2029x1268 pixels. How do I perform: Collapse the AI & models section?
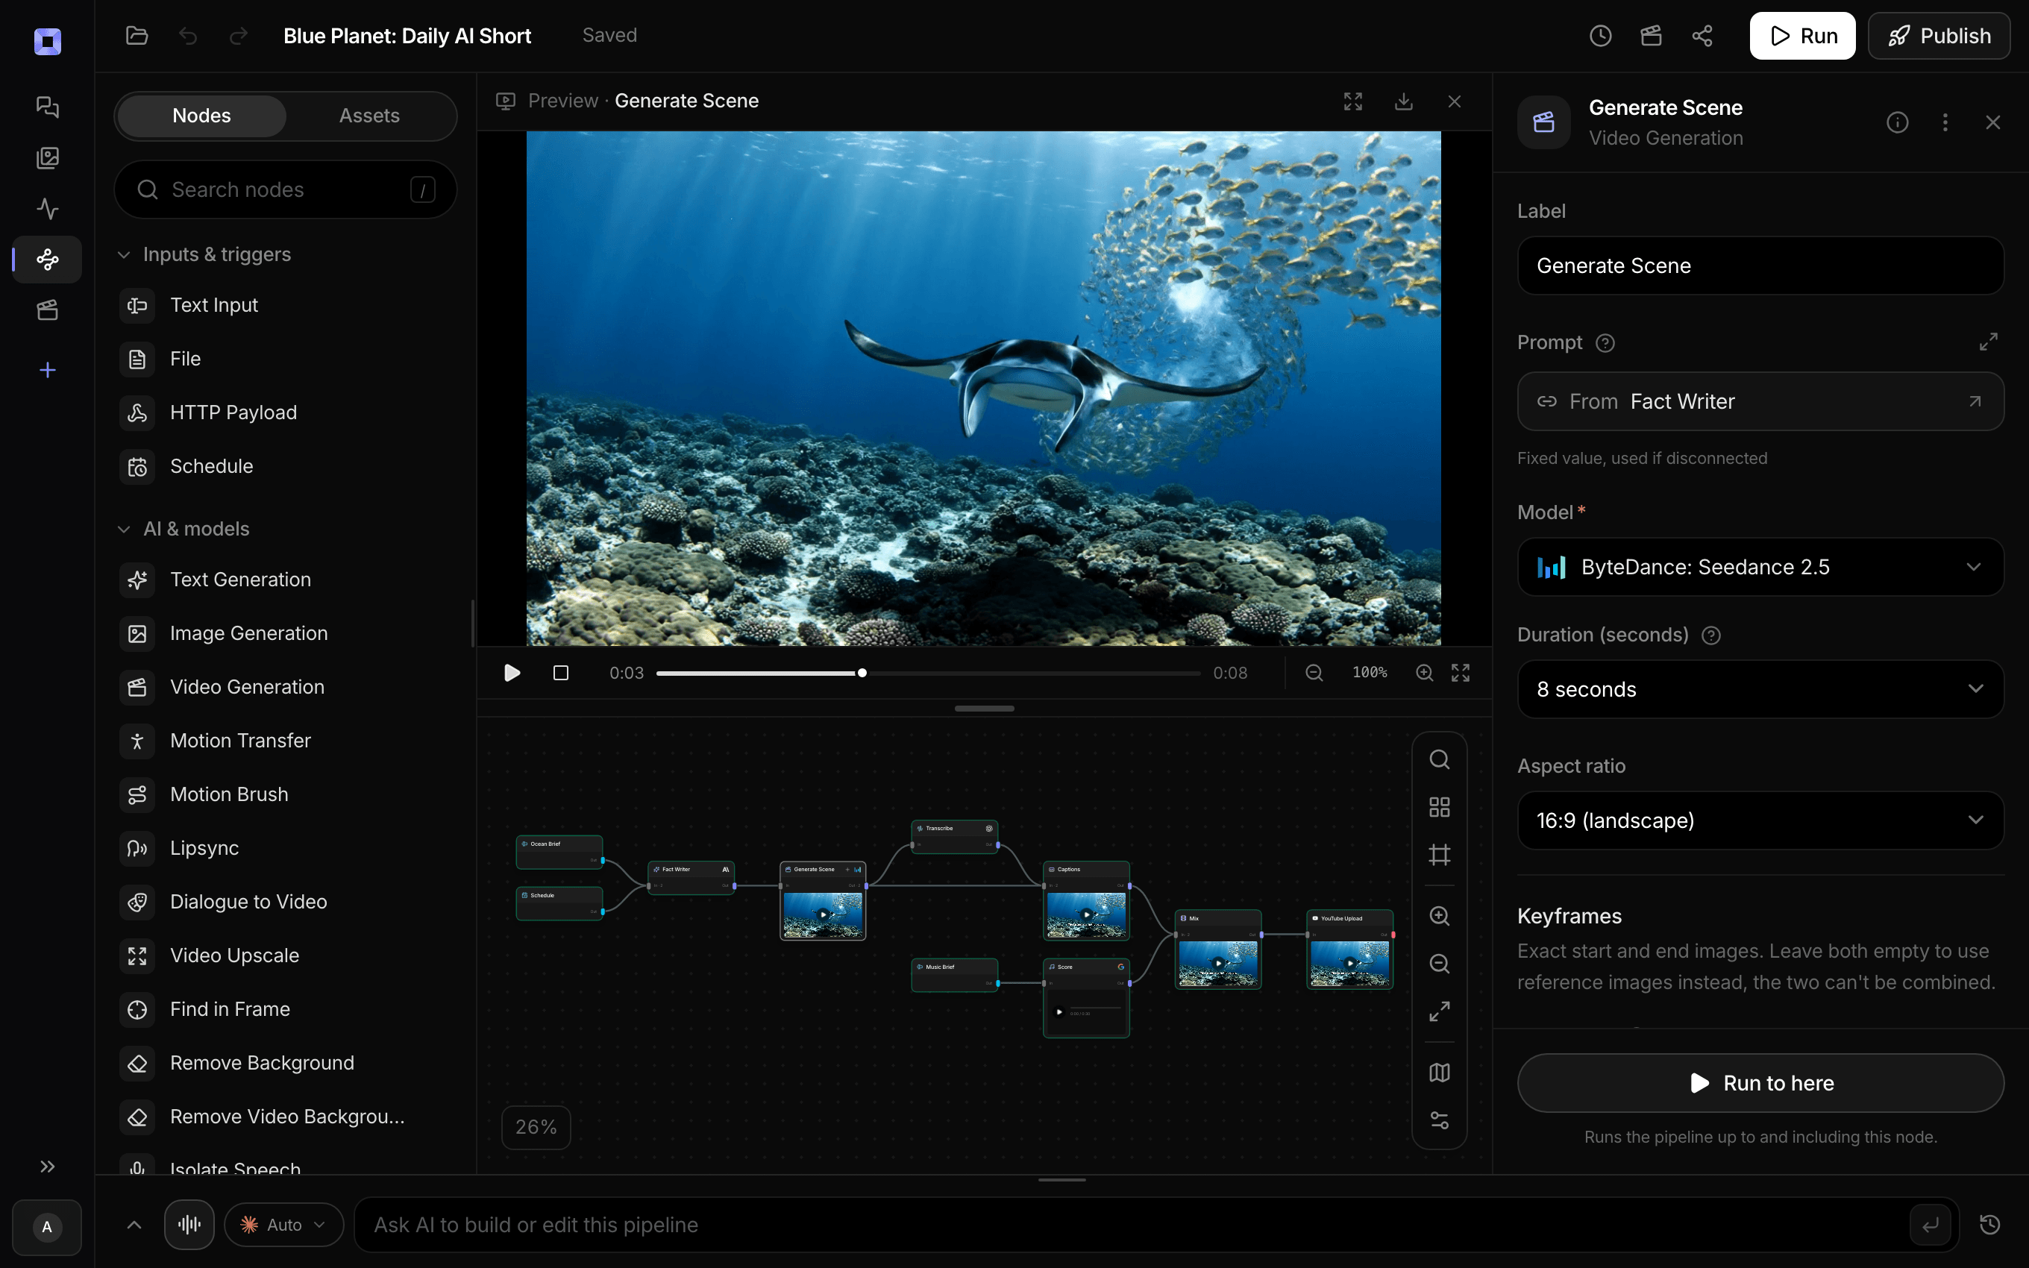coord(123,528)
